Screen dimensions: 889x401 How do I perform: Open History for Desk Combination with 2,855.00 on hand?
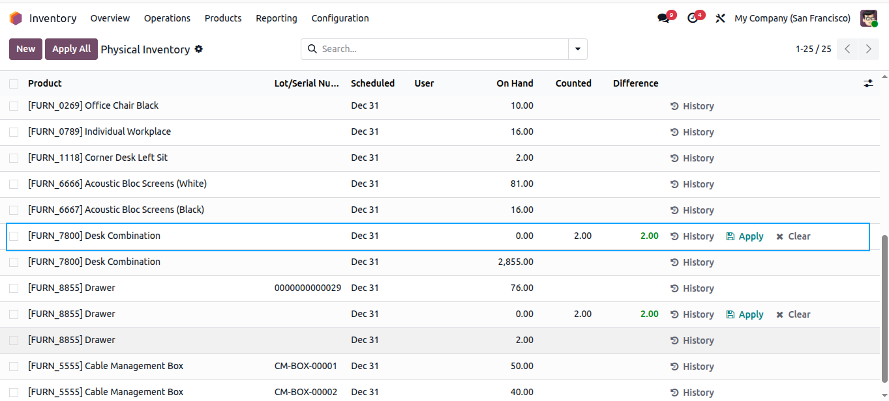pos(692,262)
